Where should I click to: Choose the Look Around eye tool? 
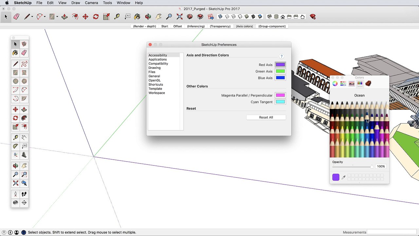pyautogui.click(x=15, y=203)
